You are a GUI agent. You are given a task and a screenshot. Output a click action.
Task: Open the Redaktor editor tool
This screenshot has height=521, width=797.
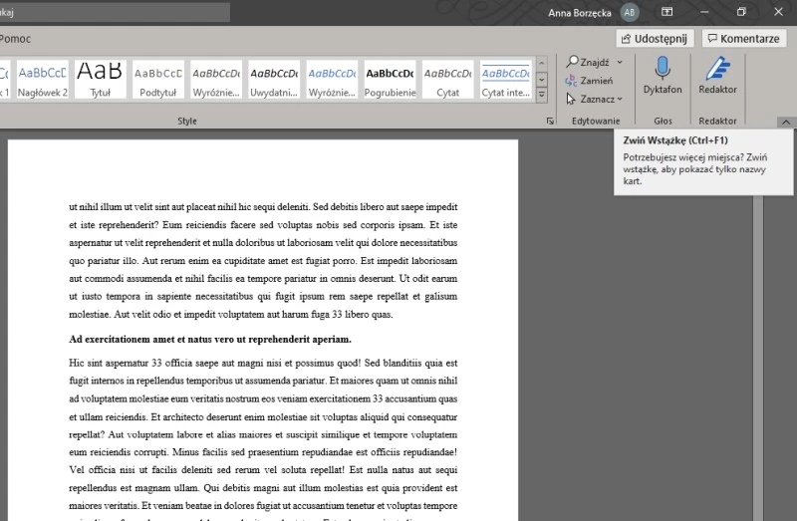click(x=717, y=70)
